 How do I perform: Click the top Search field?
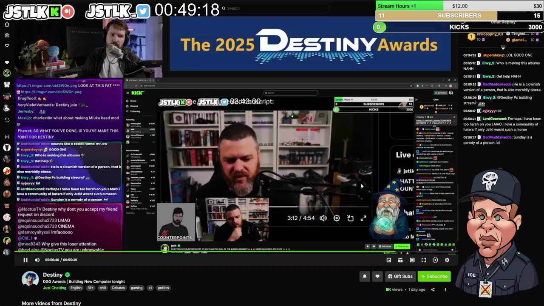275,8
